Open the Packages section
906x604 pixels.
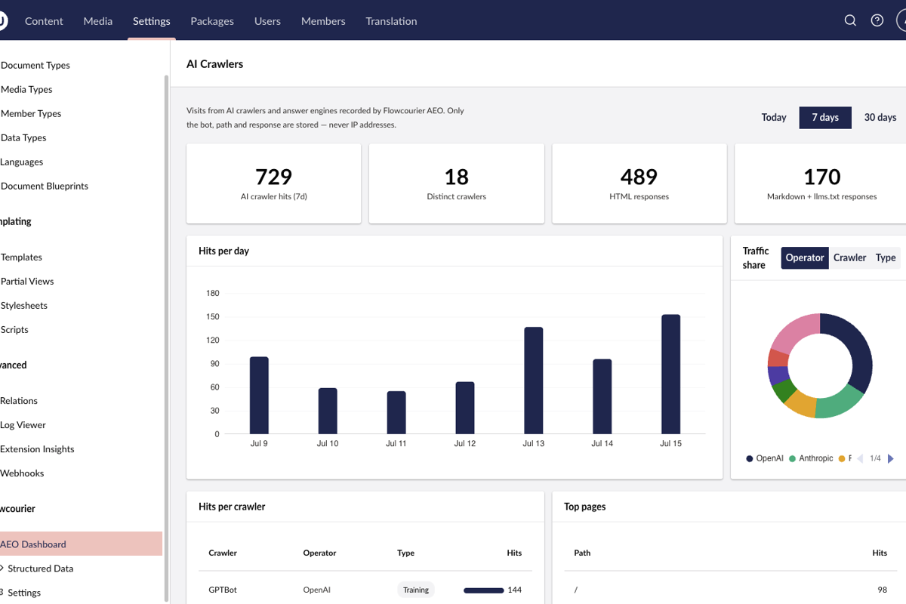coord(212,21)
